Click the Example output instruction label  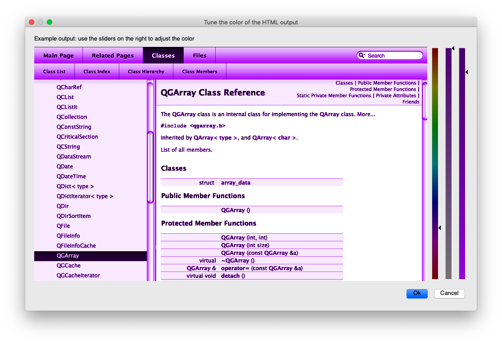(114, 39)
